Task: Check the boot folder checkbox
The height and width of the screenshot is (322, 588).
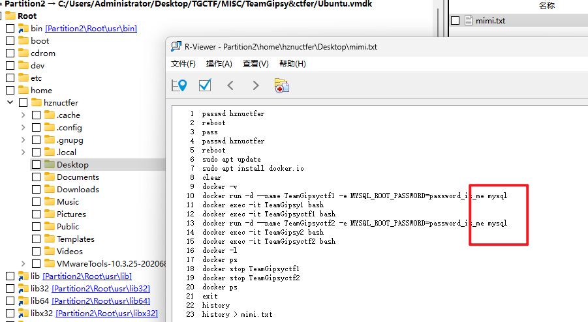Action: [10, 41]
